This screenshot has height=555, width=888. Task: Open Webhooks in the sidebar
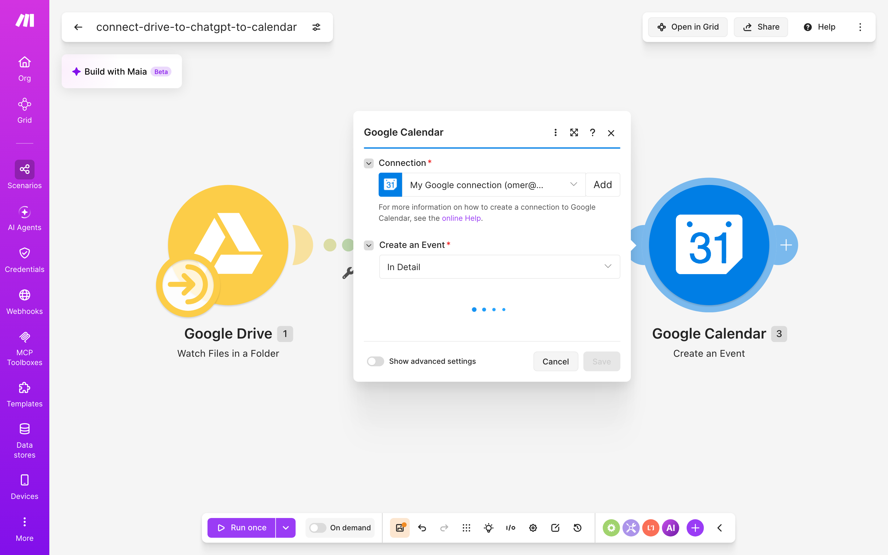[25, 302]
